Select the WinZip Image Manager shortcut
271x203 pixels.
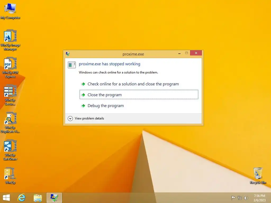tap(10, 40)
